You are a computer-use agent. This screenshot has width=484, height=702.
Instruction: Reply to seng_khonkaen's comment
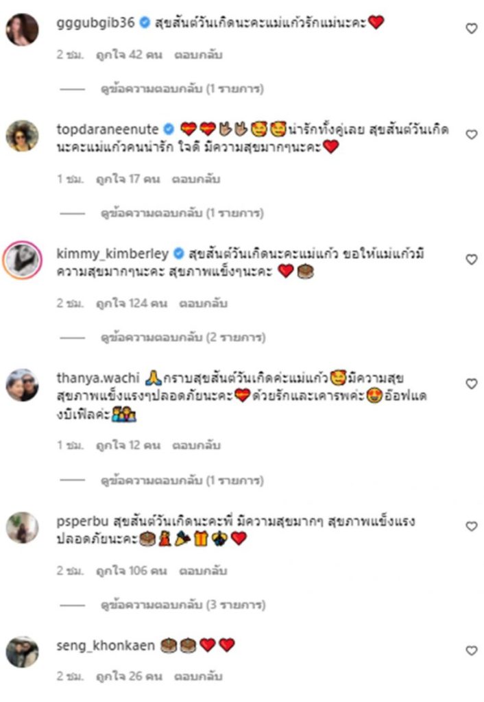pos(198,676)
